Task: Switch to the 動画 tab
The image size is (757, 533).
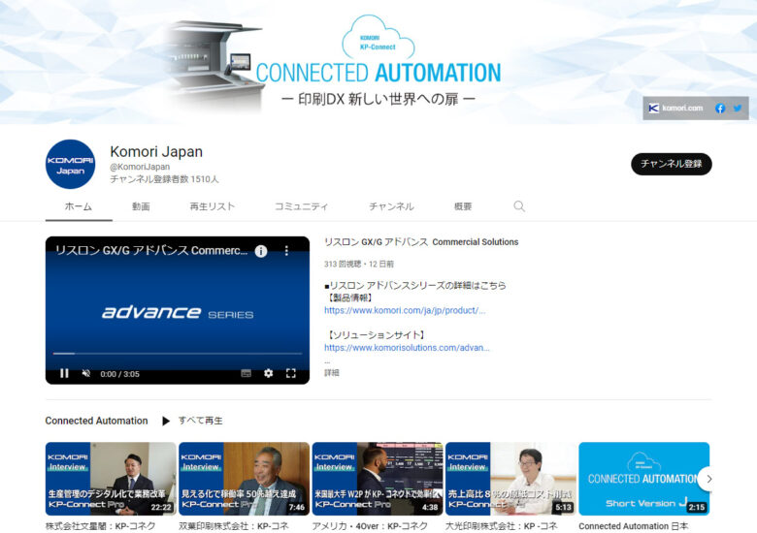Action: [141, 206]
